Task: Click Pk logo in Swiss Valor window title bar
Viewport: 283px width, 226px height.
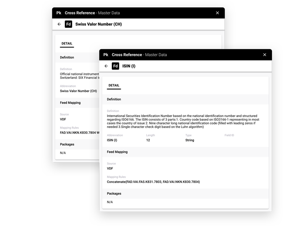Action: pyautogui.click(x=59, y=13)
